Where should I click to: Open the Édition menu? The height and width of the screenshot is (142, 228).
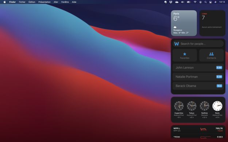(32, 2)
